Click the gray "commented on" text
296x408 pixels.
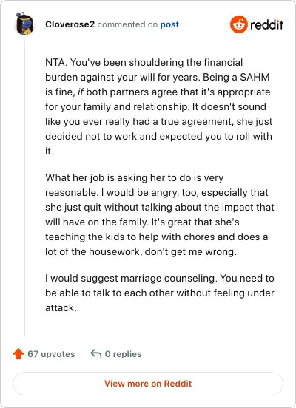[x=127, y=24]
